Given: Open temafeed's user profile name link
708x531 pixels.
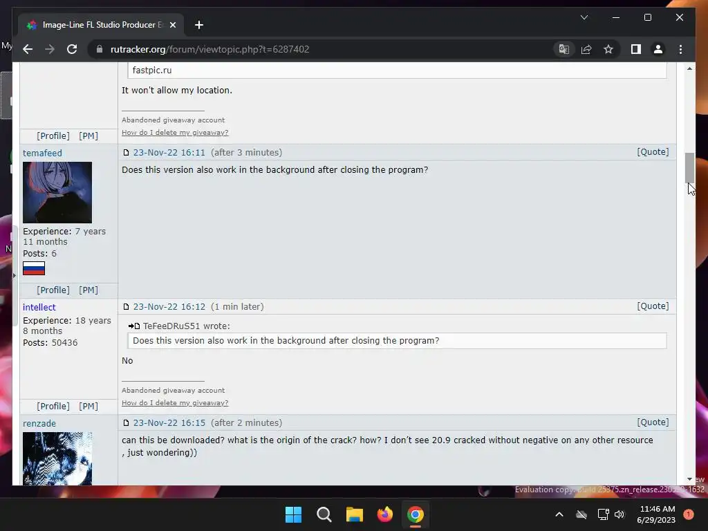Looking at the screenshot, I should tap(42, 153).
